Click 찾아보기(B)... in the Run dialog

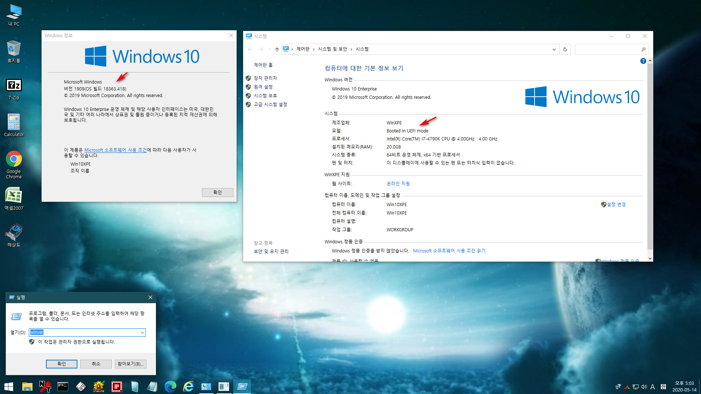click(131, 364)
